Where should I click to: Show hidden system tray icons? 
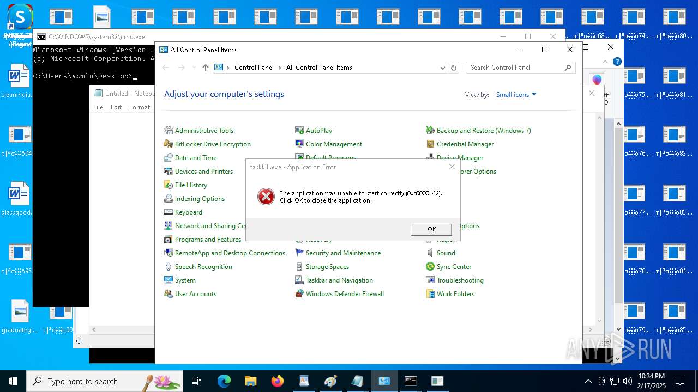tap(588, 381)
